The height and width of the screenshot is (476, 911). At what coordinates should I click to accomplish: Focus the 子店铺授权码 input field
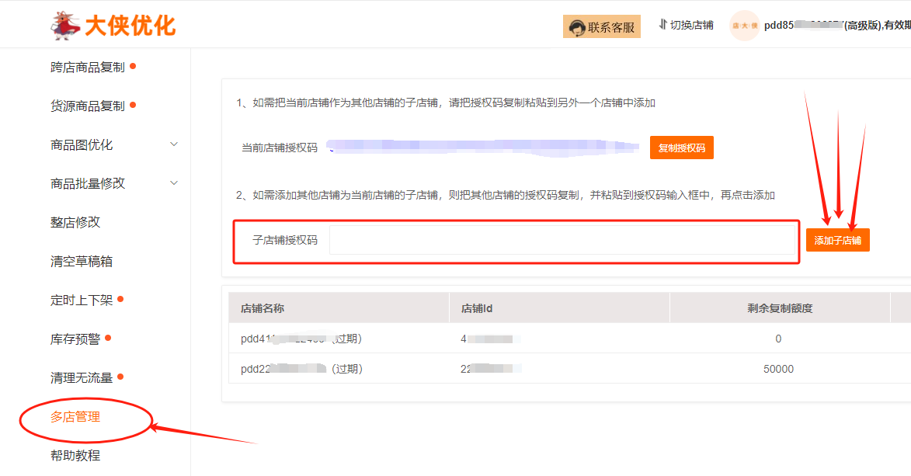562,240
